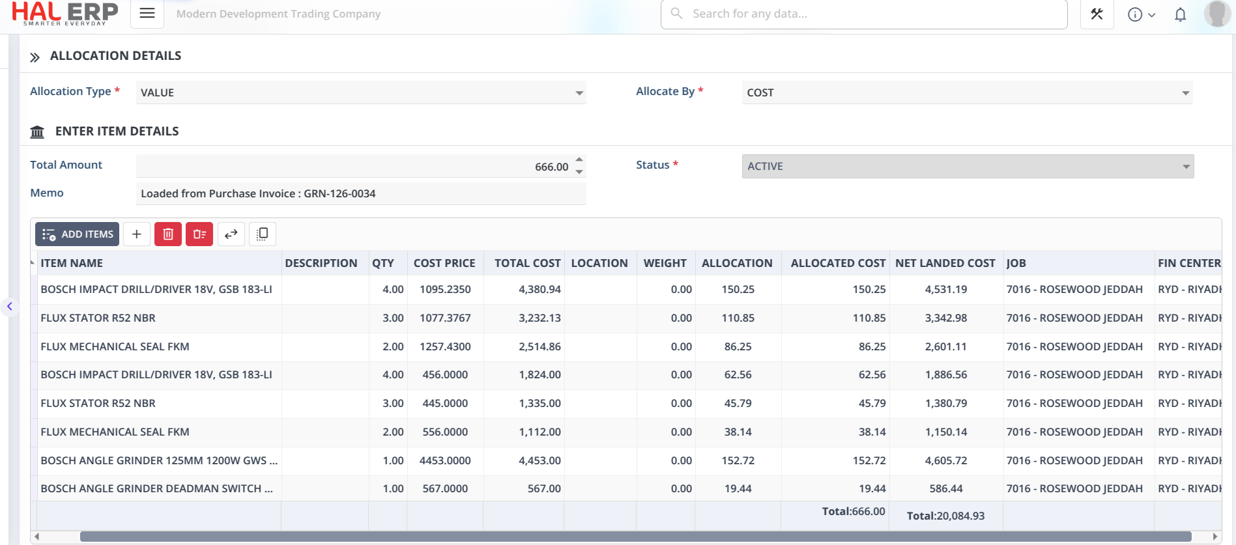
Task: Collapse the Allocation Details section chevrons
Action: (35, 57)
